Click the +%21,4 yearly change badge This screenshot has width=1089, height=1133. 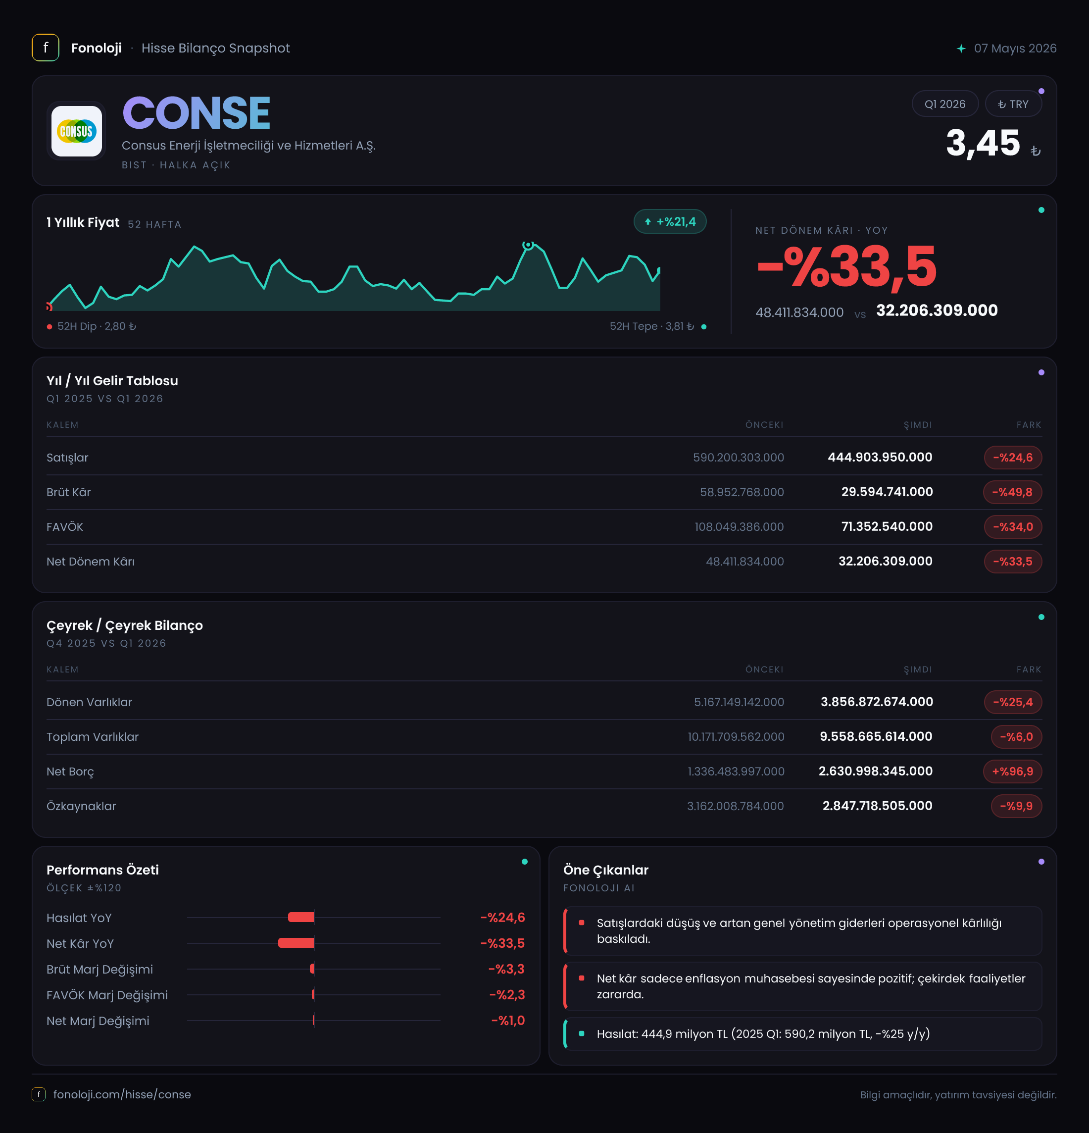670,221
